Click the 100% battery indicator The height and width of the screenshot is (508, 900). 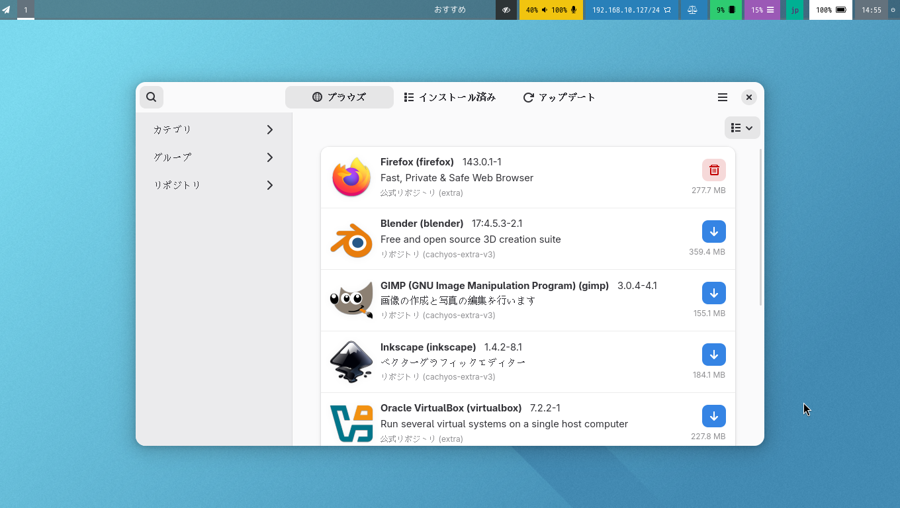(831, 10)
